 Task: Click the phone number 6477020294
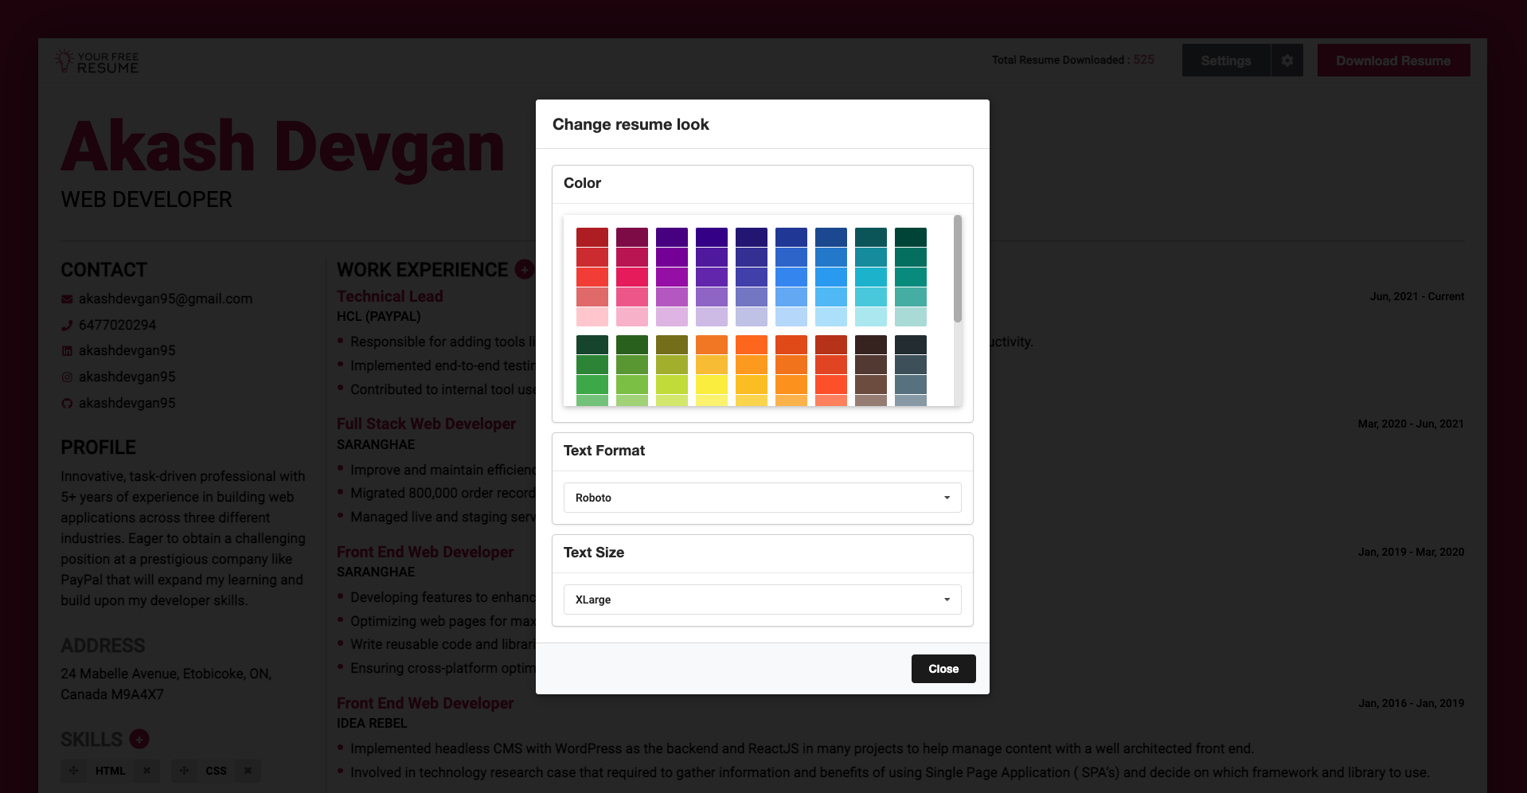point(118,325)
